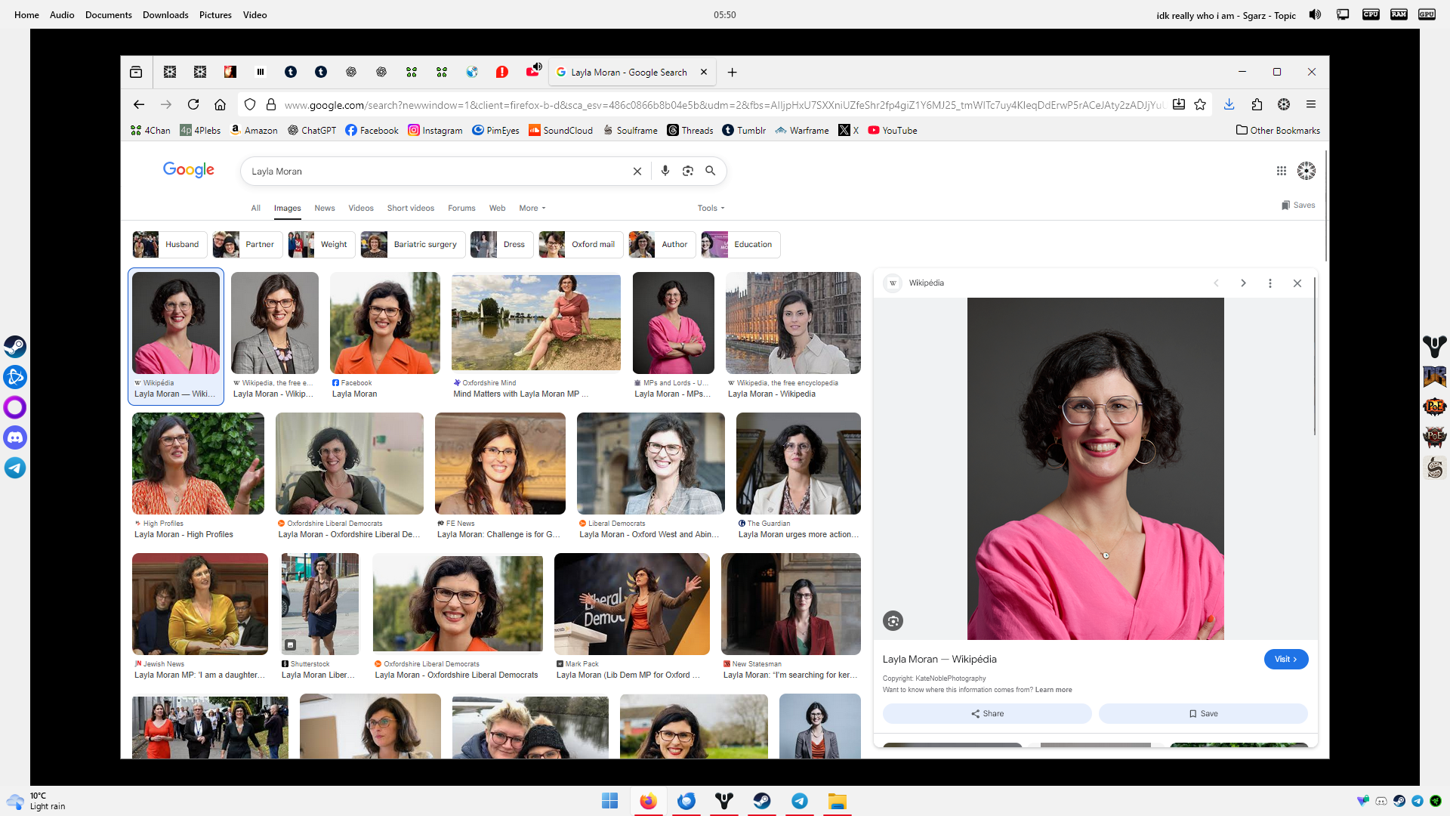Click the voice search microphone icon
Viewport: 1450px width, 816px height.
point(665,171)
